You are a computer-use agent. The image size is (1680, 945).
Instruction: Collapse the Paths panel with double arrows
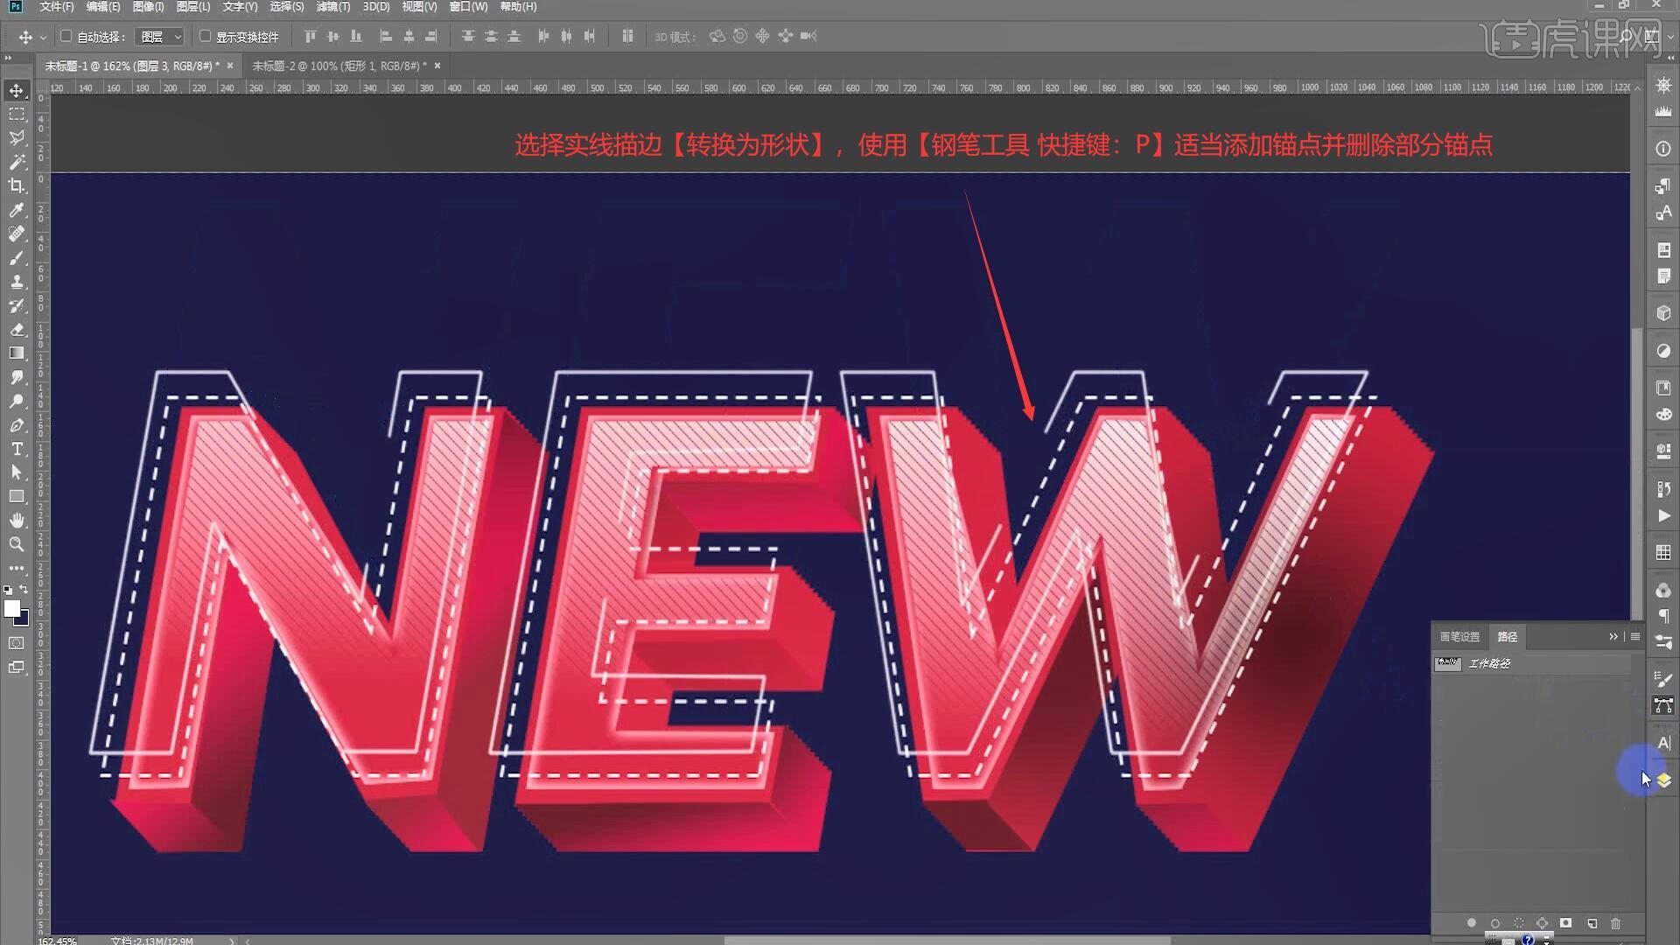click(x=1613, y=637)
